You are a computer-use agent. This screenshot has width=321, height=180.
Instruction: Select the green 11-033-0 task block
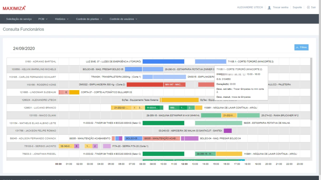pyautogui.click(x=152, y=108)
